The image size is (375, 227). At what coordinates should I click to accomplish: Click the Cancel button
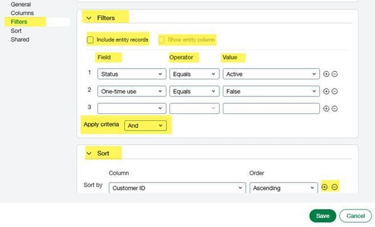coord(356,216)
